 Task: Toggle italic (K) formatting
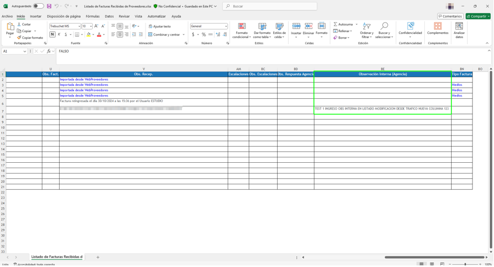(x=59, y=34)
